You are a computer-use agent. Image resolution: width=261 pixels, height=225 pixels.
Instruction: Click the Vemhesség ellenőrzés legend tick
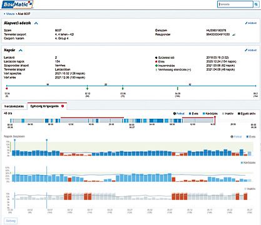pyautogui.click(x=156, y=69)
